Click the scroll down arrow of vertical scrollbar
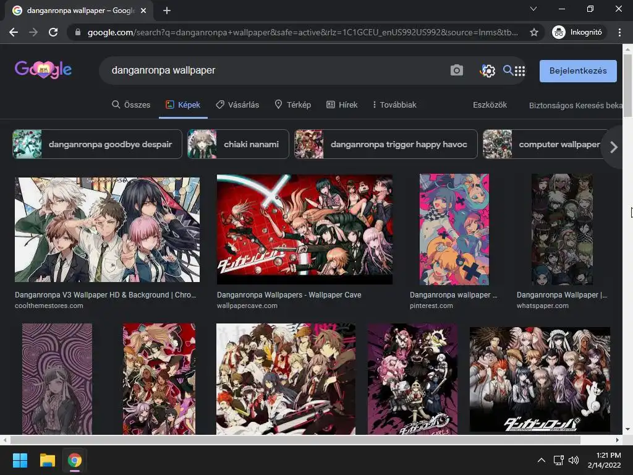The image size is (633, 475). pos(627,429)
